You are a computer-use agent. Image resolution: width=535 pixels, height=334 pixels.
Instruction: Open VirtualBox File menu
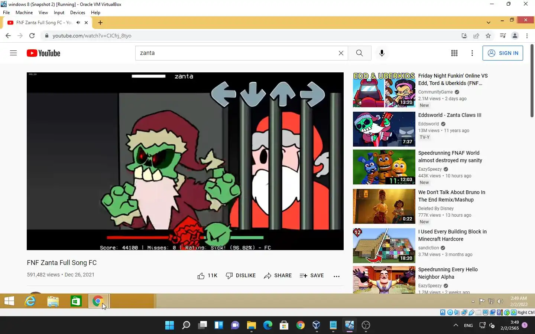point(6,12)
